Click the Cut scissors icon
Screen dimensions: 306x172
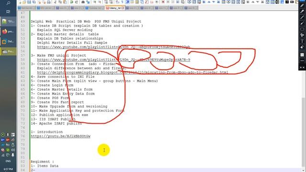tap(55, 2)
